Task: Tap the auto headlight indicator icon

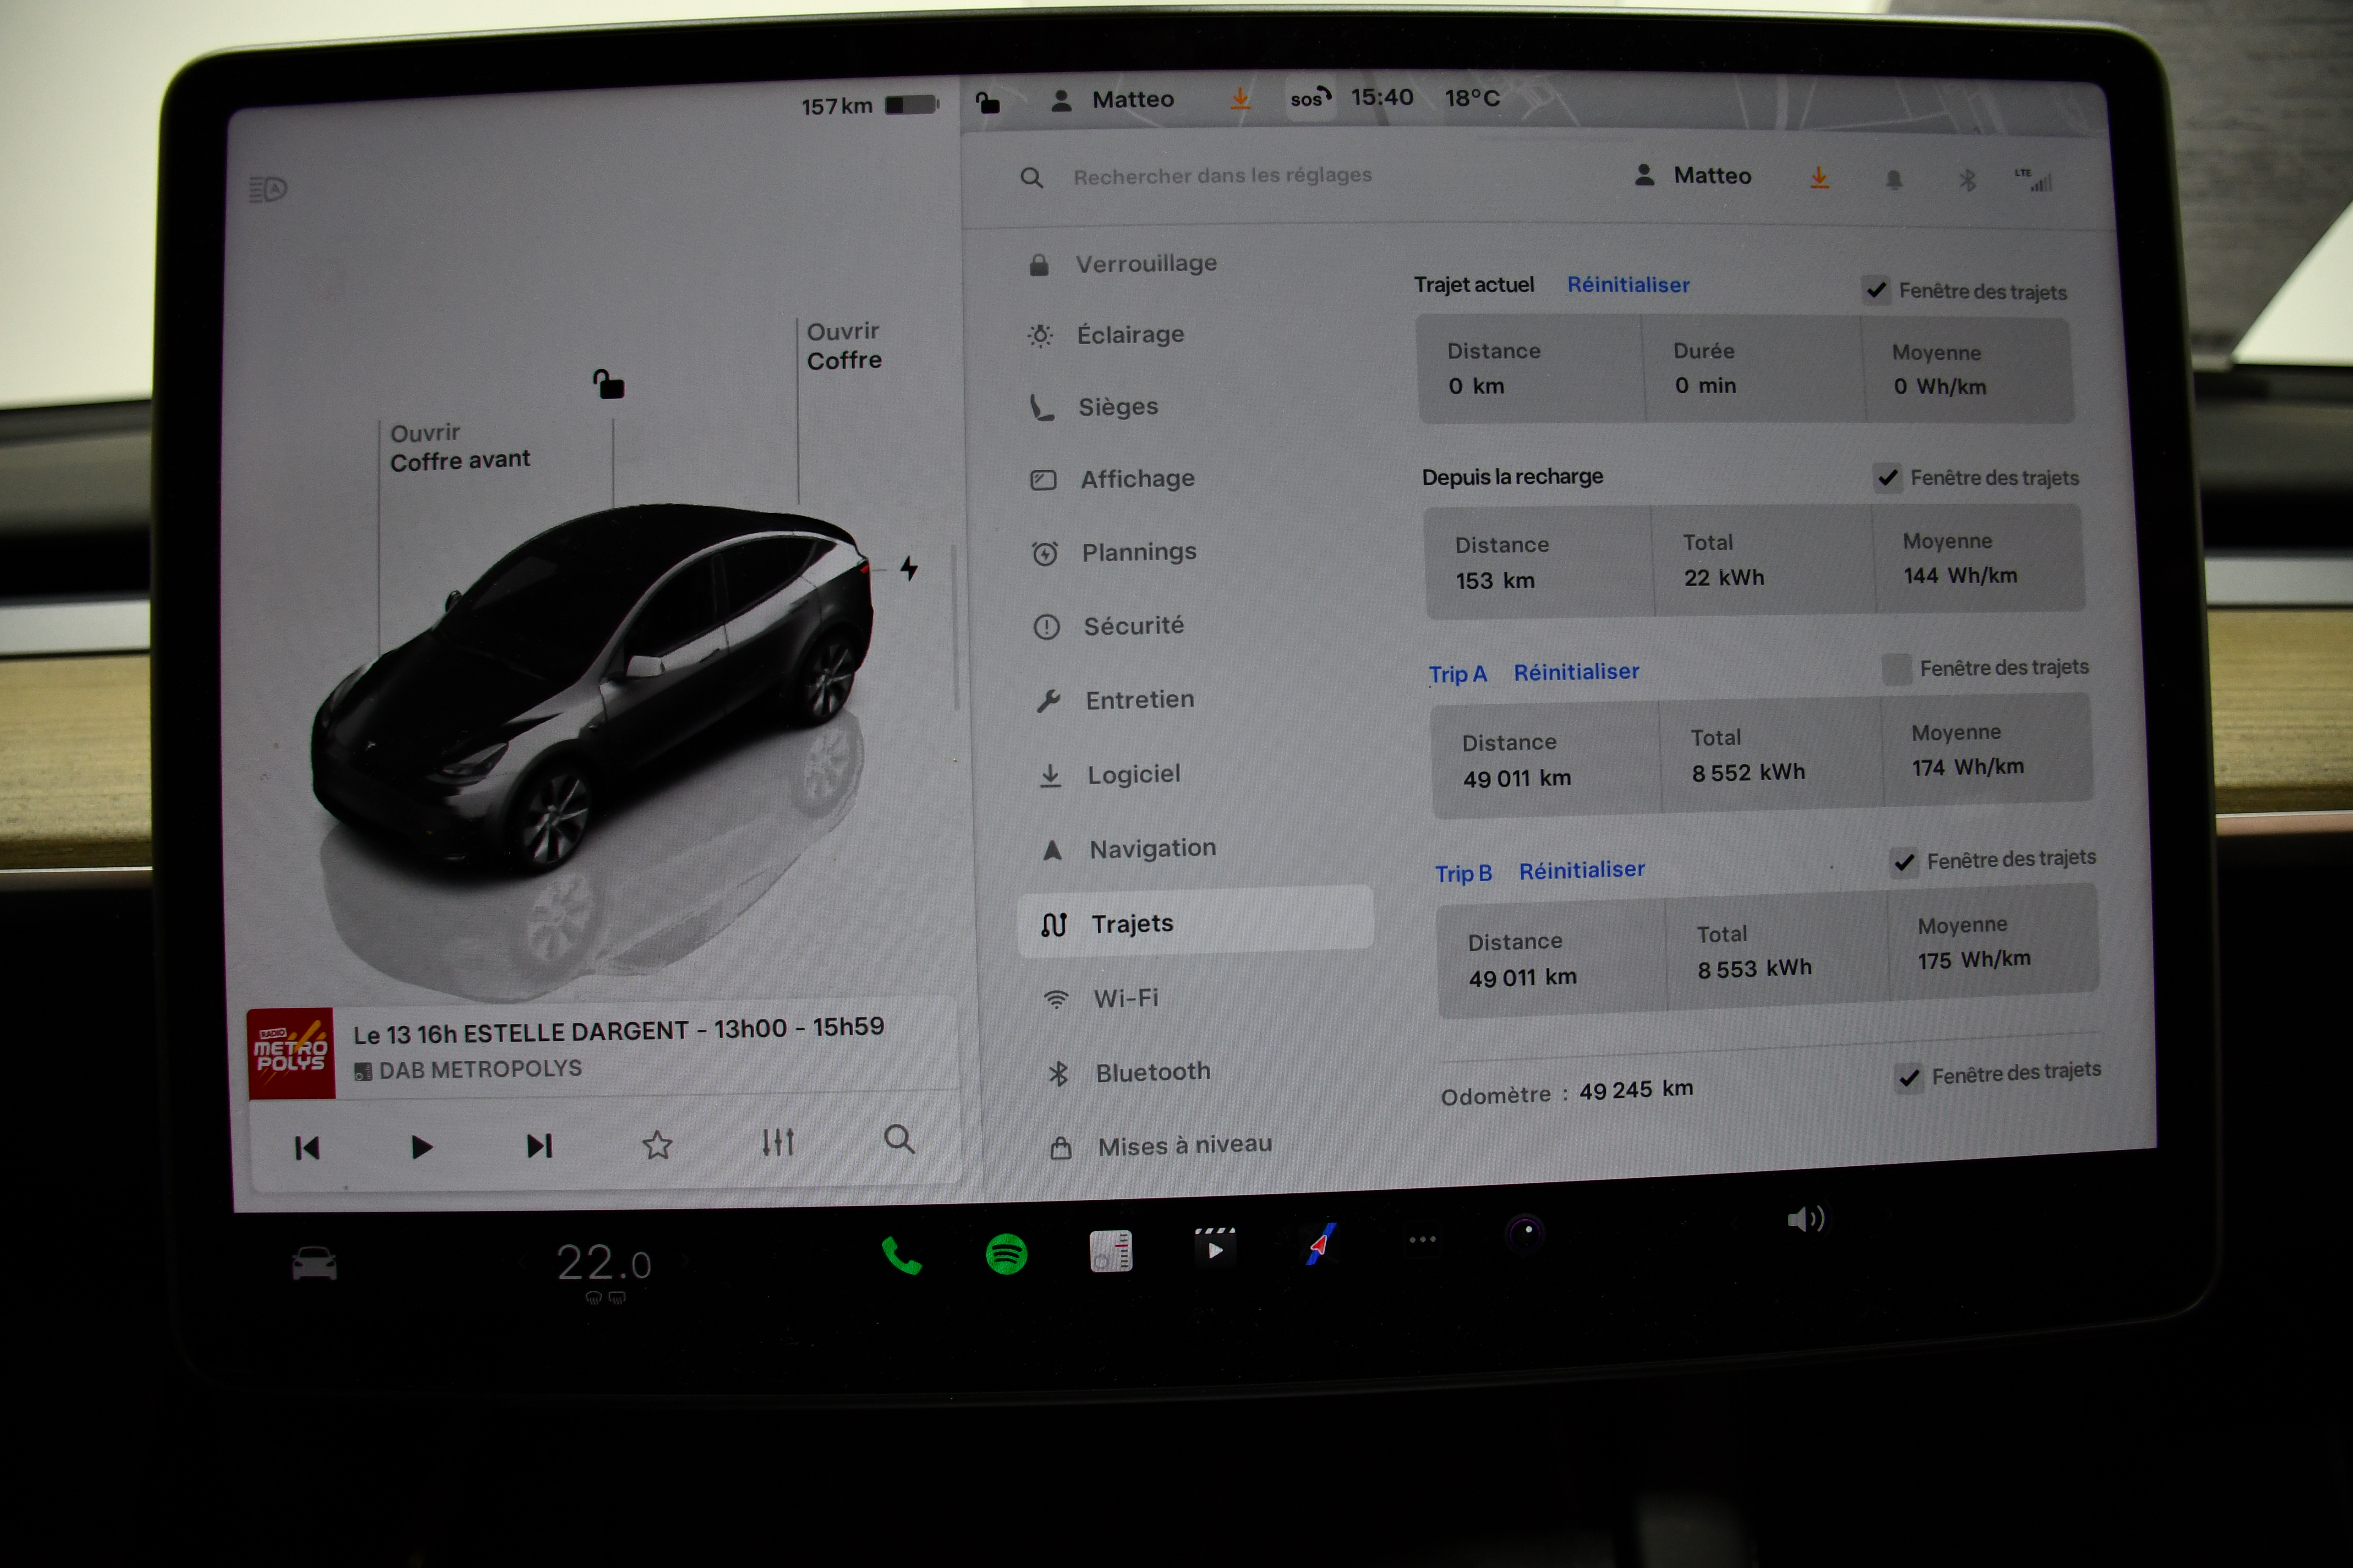Action: [x=267, y=189]
